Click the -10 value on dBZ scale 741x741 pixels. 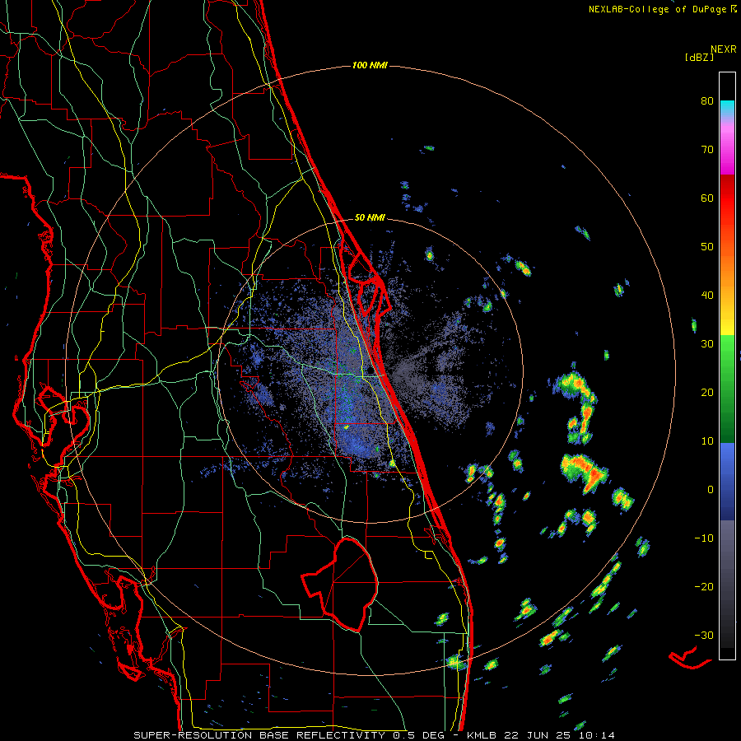(704, 538)
